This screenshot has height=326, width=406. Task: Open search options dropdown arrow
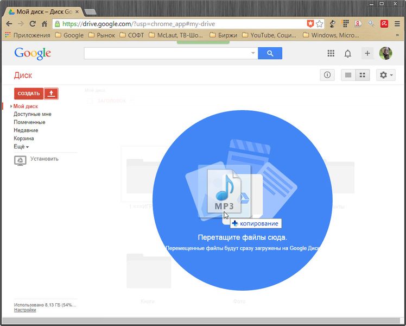[x=253, y=53]
